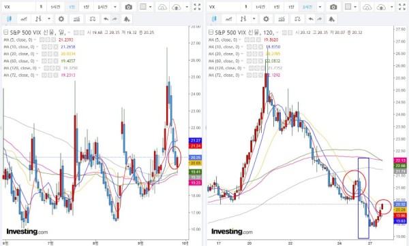This screenshot has width=409, height=246.
Task: Create an alert with the bell icon in the left chart
Action: [127, 19]
